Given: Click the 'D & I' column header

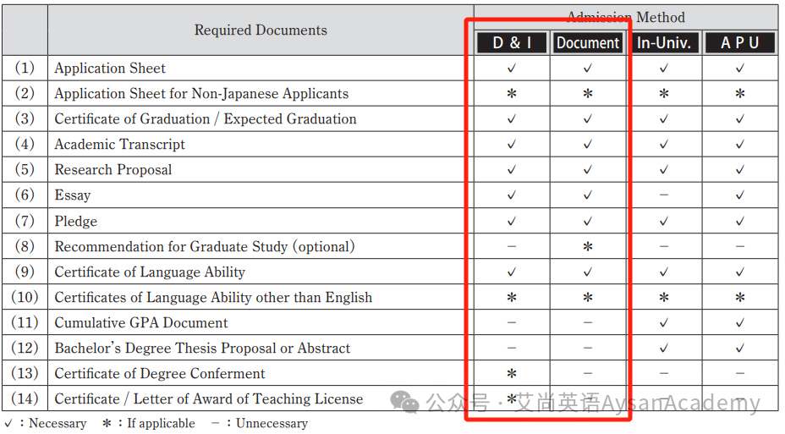Looking at the screenshot, I should [512, 43].
